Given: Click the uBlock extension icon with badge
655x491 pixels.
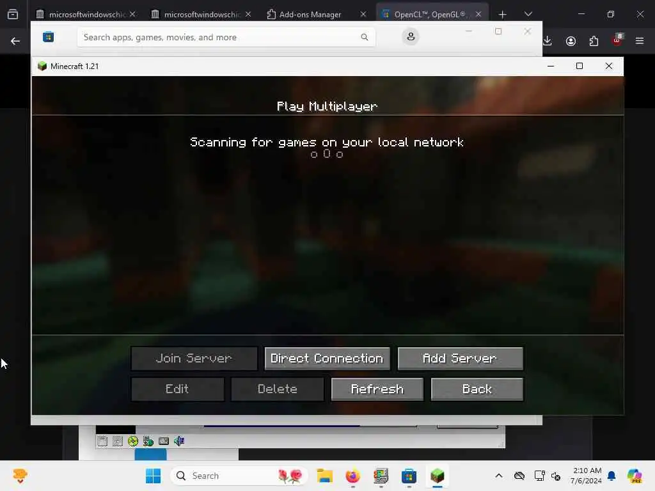Looking at the screenshot, I should pos(617,40).
